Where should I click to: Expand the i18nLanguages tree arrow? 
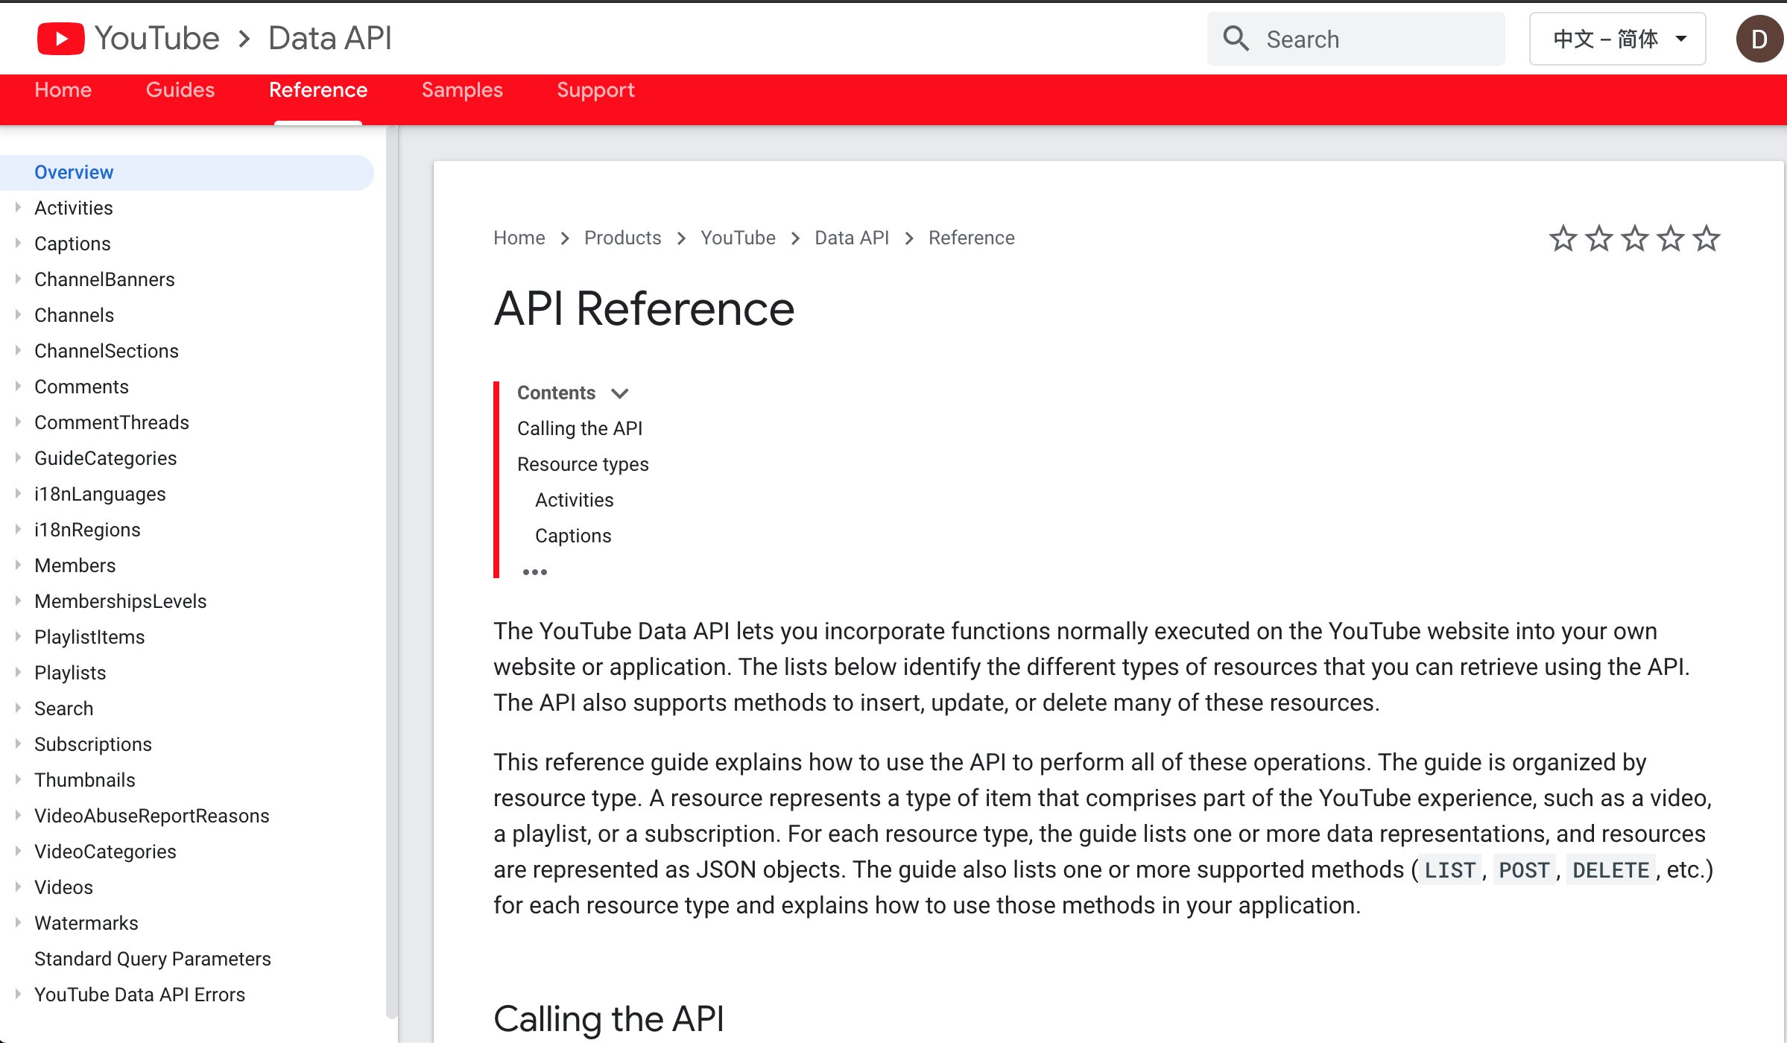coord(18,493)
